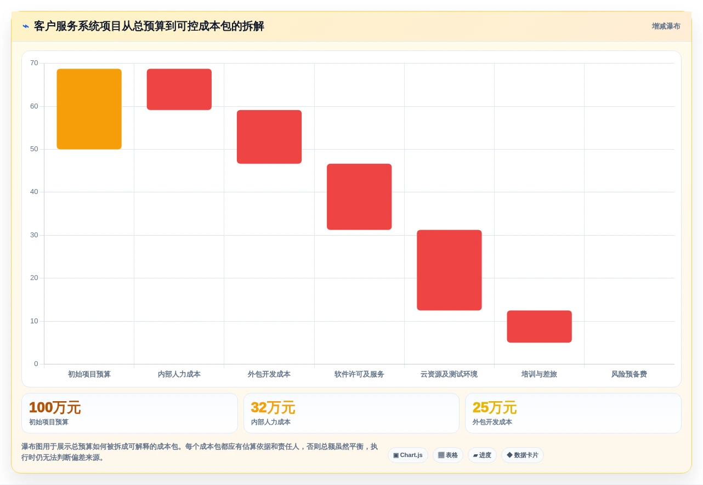Click the 进度 tag chip
Screen dimensions: 703x485
[482, 455]
